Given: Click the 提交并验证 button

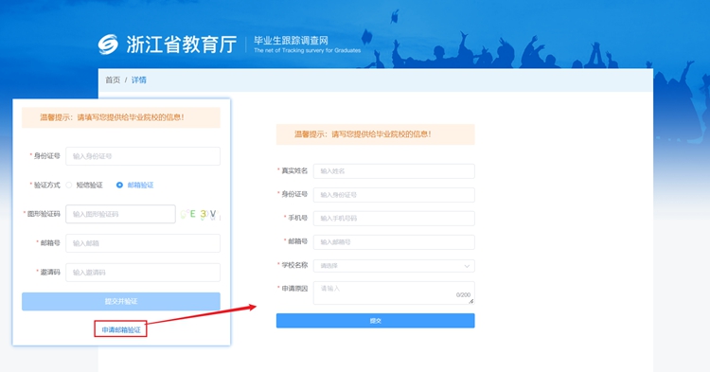Looking at the screenshot, I should pos(121,301).
